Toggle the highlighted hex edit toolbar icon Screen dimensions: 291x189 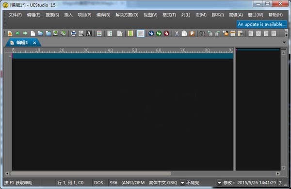point(141,34)
